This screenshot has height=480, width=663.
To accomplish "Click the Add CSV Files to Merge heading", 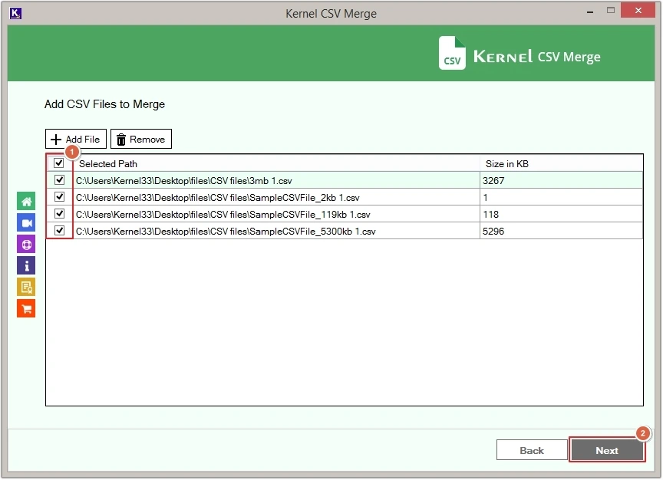I will [104, 104].
